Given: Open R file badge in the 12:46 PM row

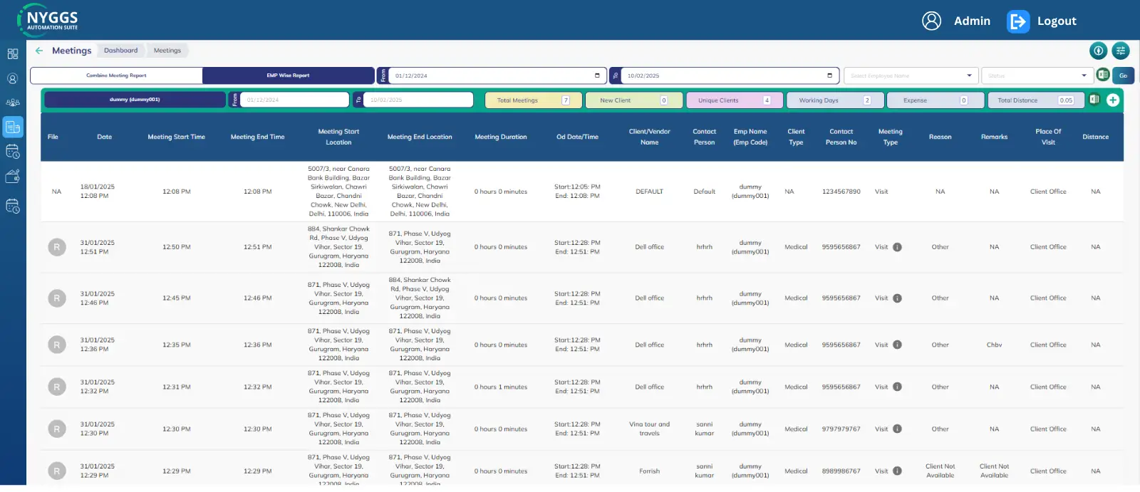Looking at the screenshot, I should [57, 298].
